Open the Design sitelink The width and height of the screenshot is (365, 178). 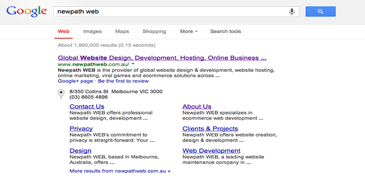(80, 151)
